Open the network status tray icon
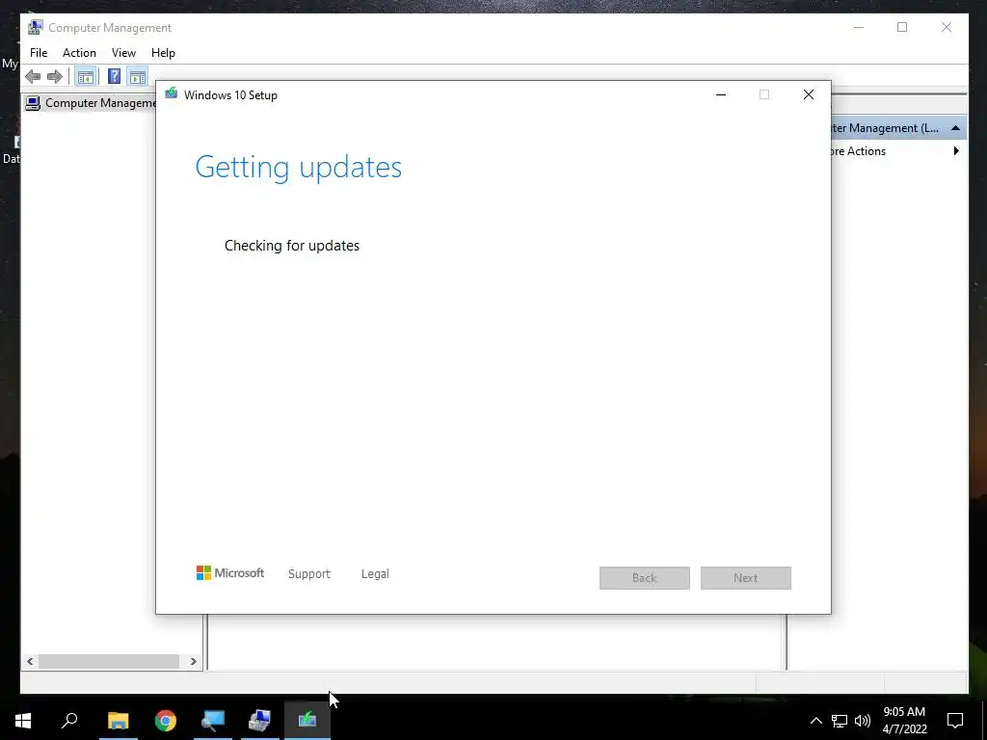 coord(840,721)
